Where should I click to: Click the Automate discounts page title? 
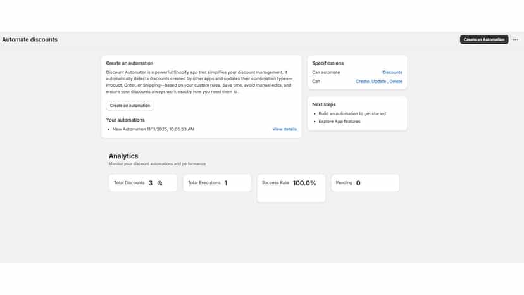pyautogui.click(x=30, y=39)
